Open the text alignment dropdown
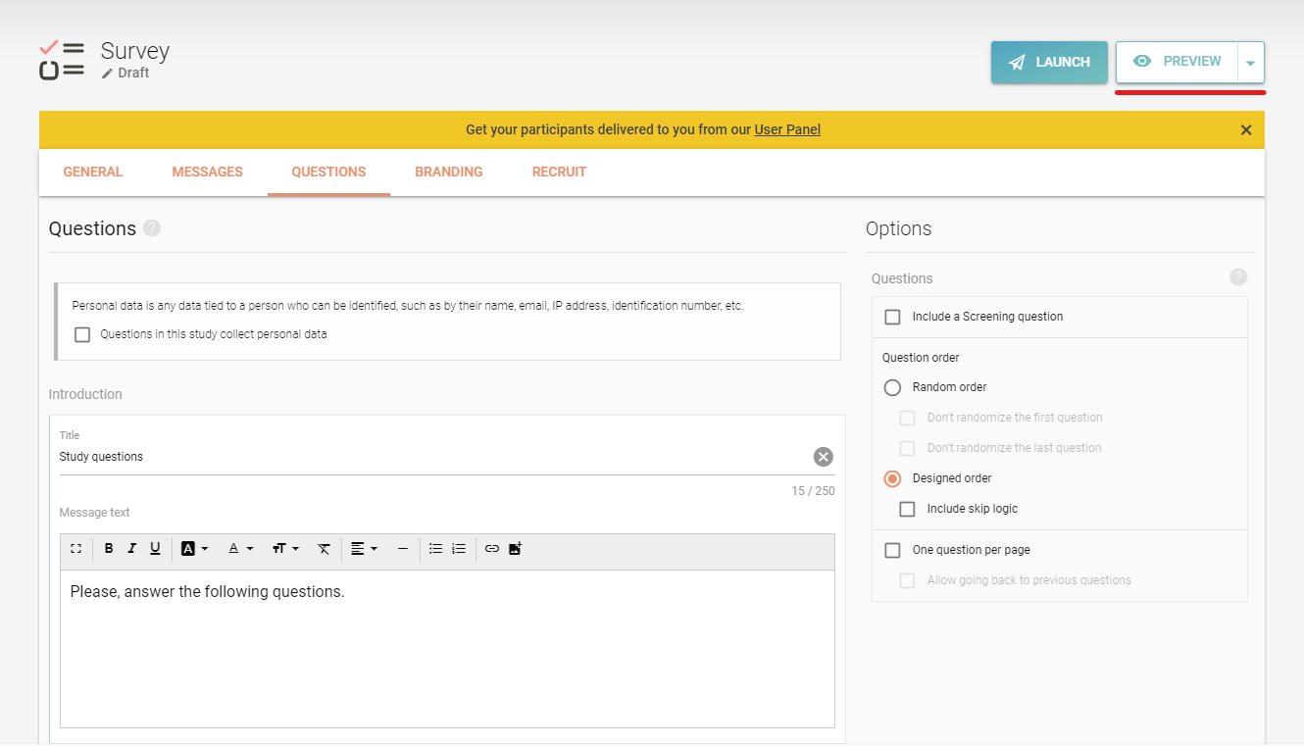 point(364,549)
